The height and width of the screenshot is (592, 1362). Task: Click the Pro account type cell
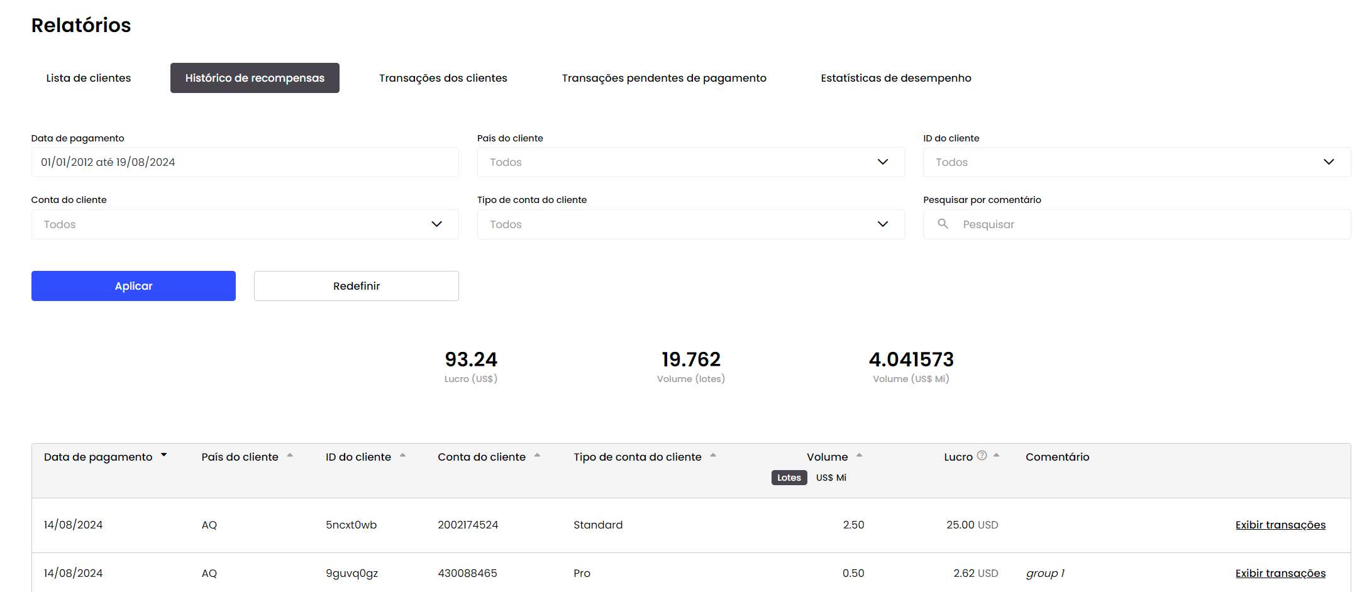(x=582, y=573)
